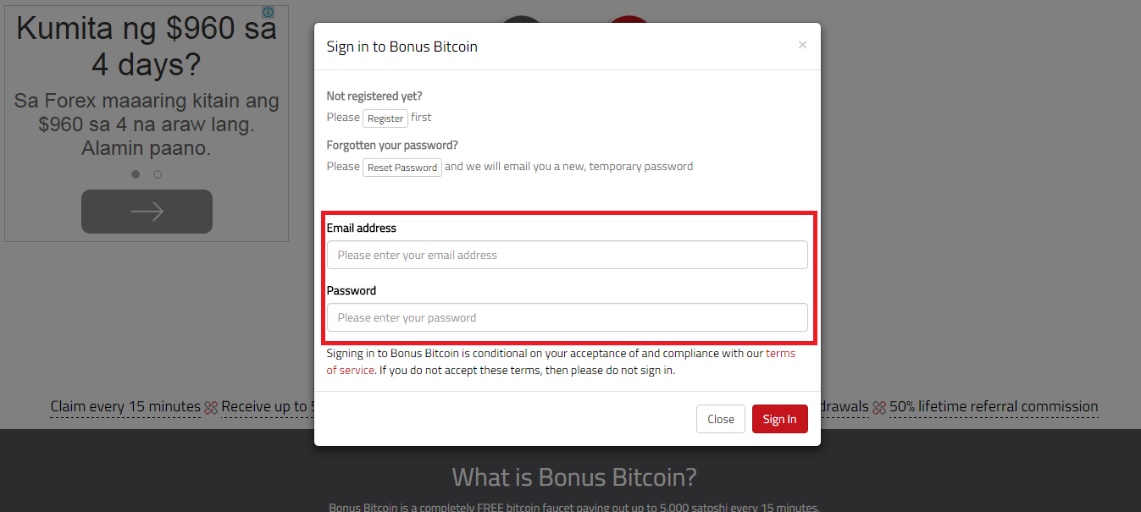The image size is (1141, 512).
Task: Click the ad text about Forex earnings
Action: click(x=147, y=124)
